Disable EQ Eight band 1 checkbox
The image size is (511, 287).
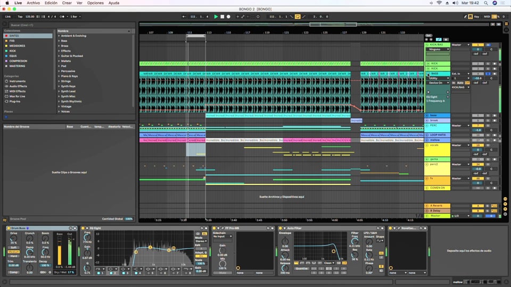click(x=98, y=273)
